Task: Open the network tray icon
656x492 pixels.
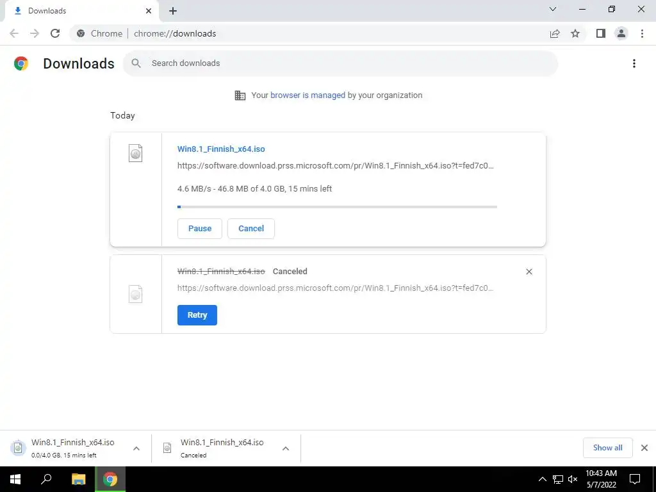Action: tap(558, 479)
